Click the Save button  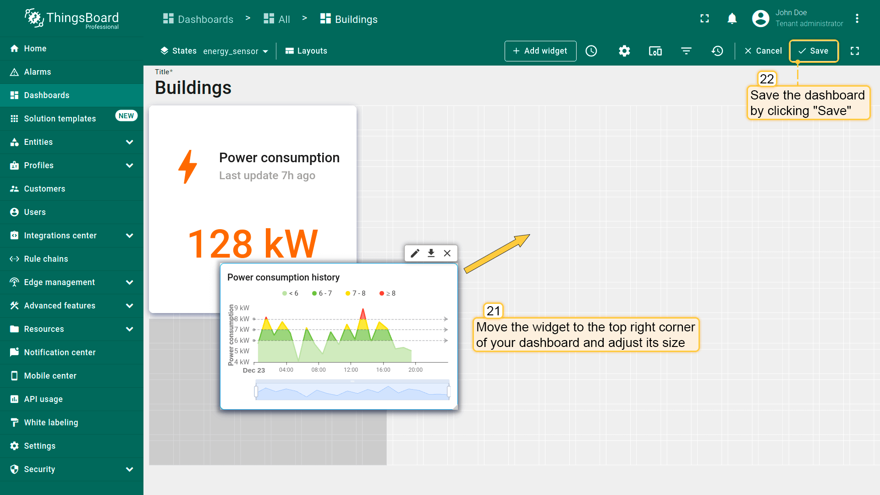pos(814,51)
